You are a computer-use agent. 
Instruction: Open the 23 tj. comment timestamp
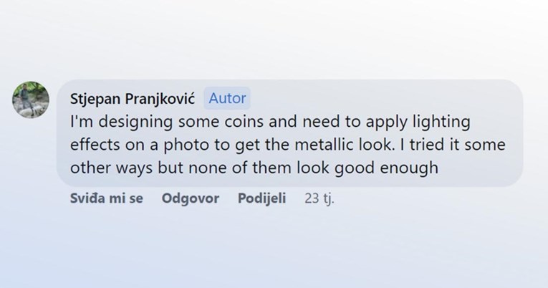(319, 198)
